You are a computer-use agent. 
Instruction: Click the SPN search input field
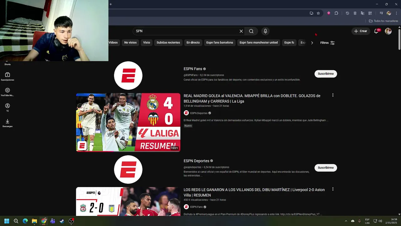click(186, 31)
